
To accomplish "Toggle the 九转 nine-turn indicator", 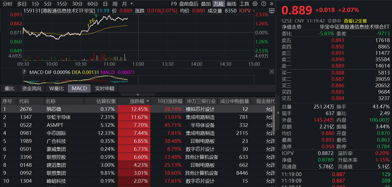I will pyautogui.click(x=218, y=4).
